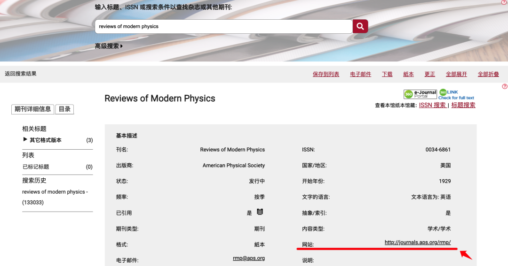Screen dimensions: 508x266
Task: Select the ISSN value 0034-6861
Action: [x=438, y=150]
